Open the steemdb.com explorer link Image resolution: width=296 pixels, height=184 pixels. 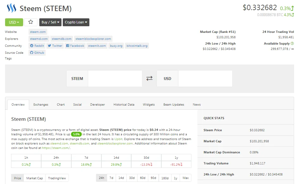pos(62,39)
